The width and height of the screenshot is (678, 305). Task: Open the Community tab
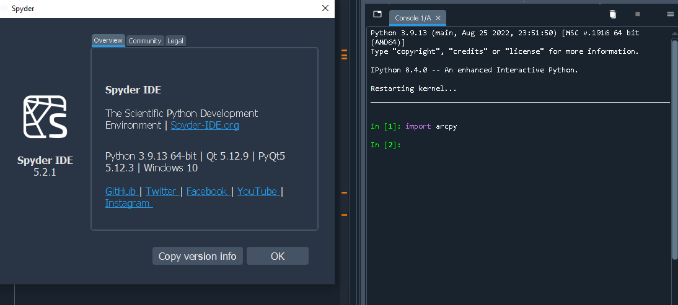click(x=145, y=41)
